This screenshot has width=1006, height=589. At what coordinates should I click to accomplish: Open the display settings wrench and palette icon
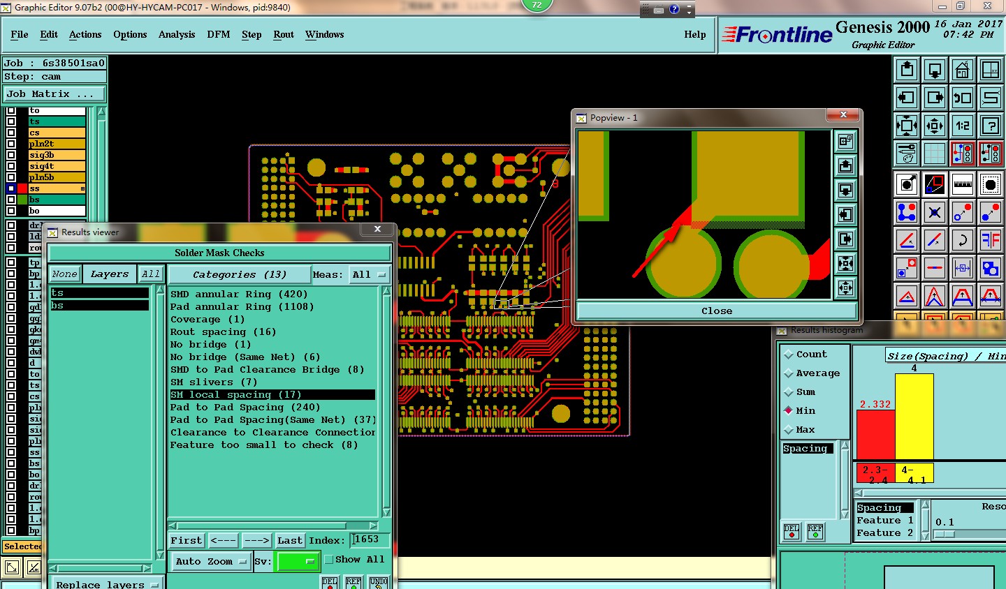coord(907,153)
